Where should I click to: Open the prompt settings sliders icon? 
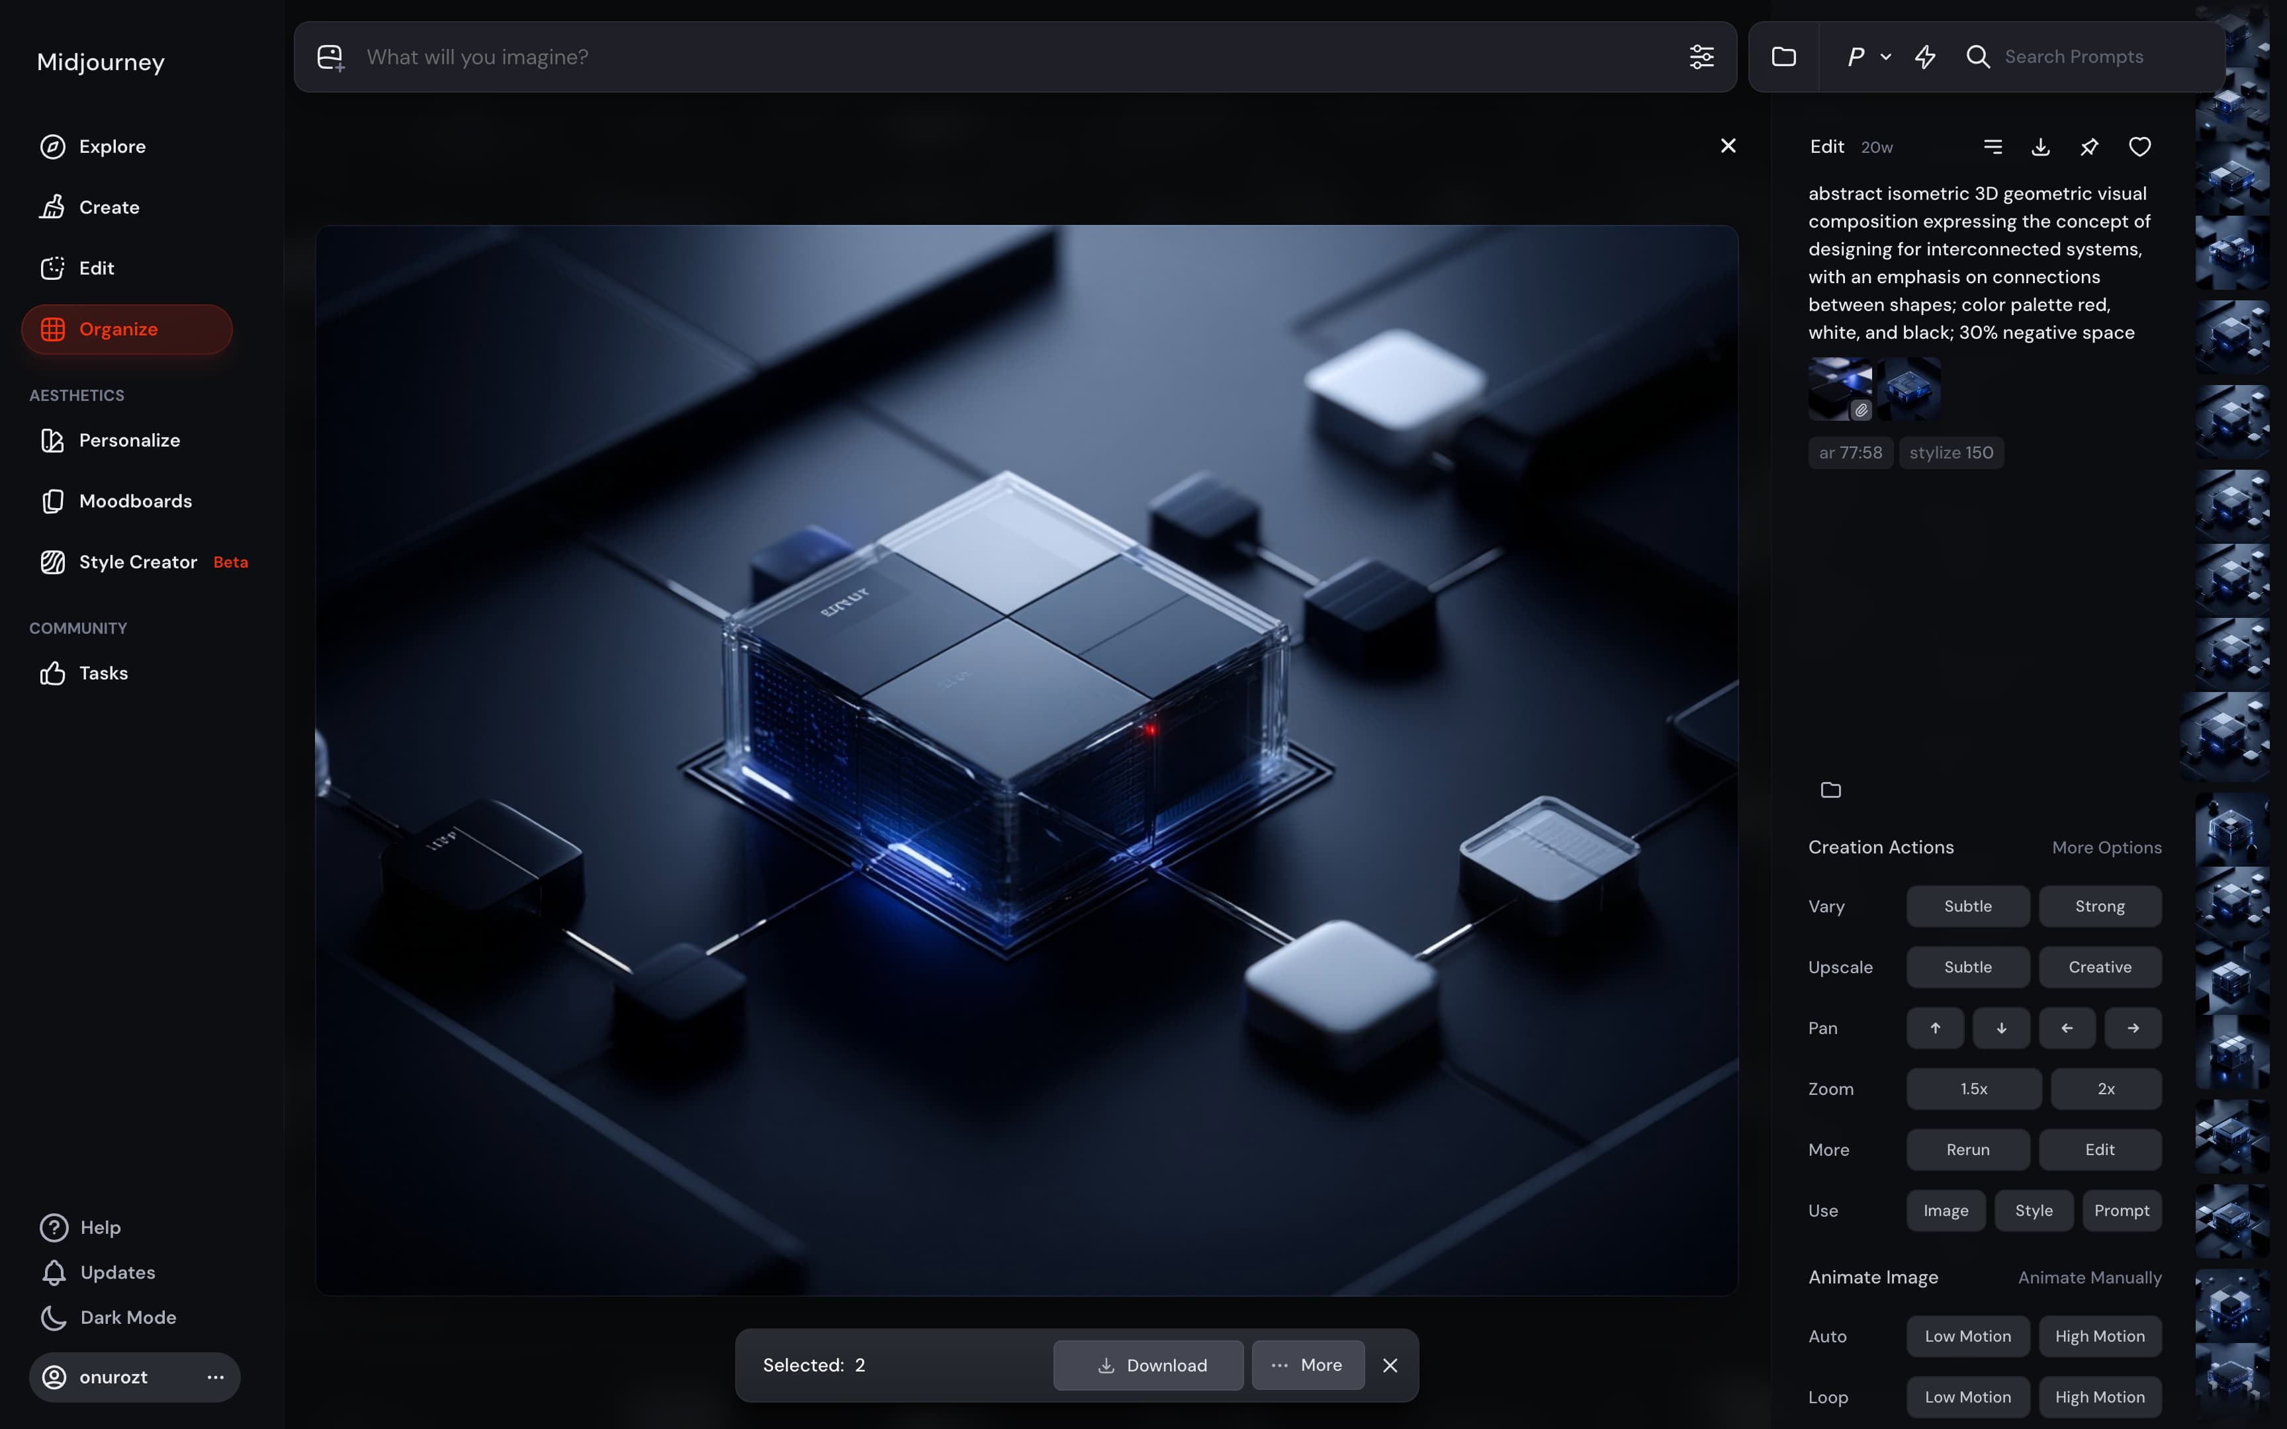pyautogui.click(x=1701, y=57)
